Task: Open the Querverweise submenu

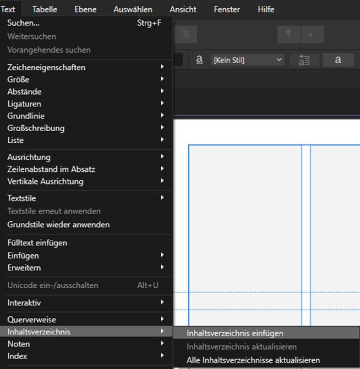Action: click(x=86, y=320)
